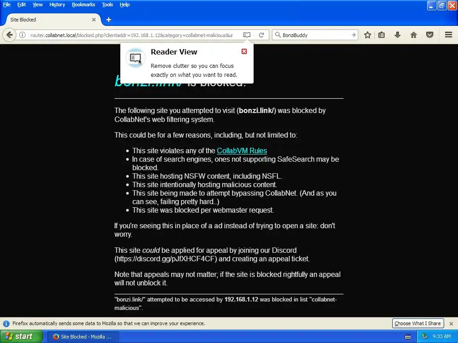The width and height of the screenshot is (458, 343).
Task: Save page to Pocket
Action: pos(430,35)
